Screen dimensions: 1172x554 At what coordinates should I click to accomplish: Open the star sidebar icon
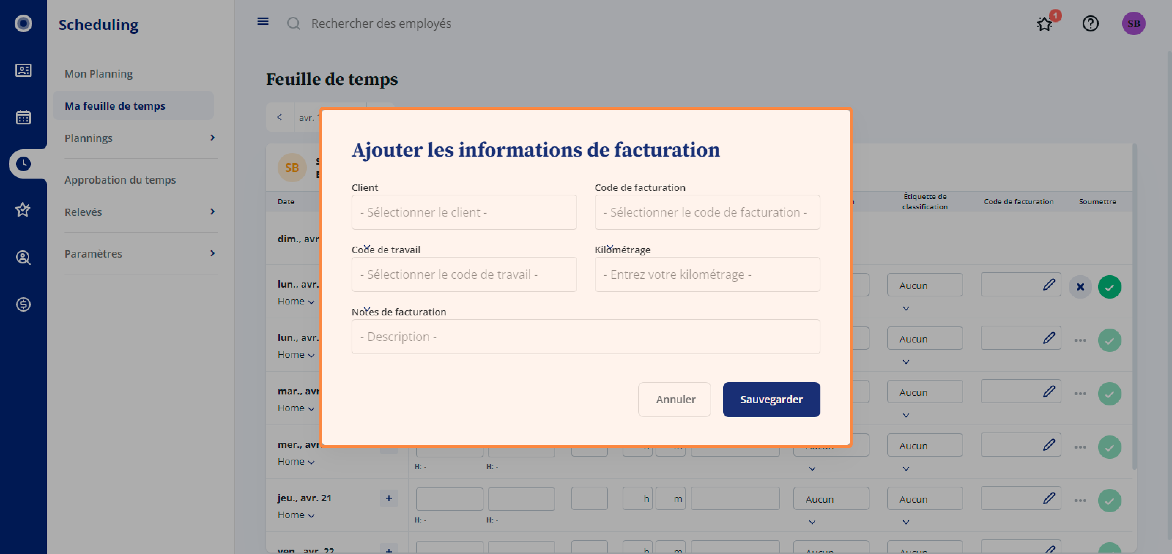23,210
